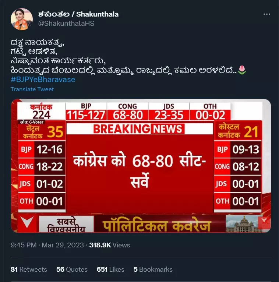Click the Vidhana Soudha building picture in banner
Image resolution: width=279 pixels, height=282 pixels.
pos(244,224)
